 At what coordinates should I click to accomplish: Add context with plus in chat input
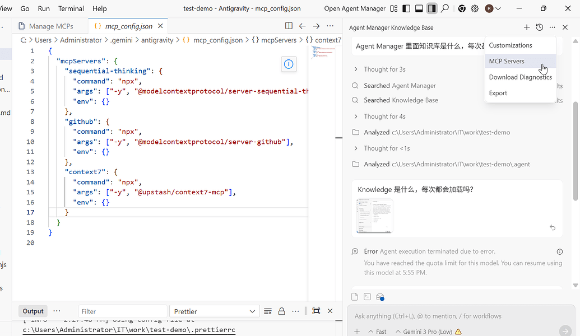(357, 332)
